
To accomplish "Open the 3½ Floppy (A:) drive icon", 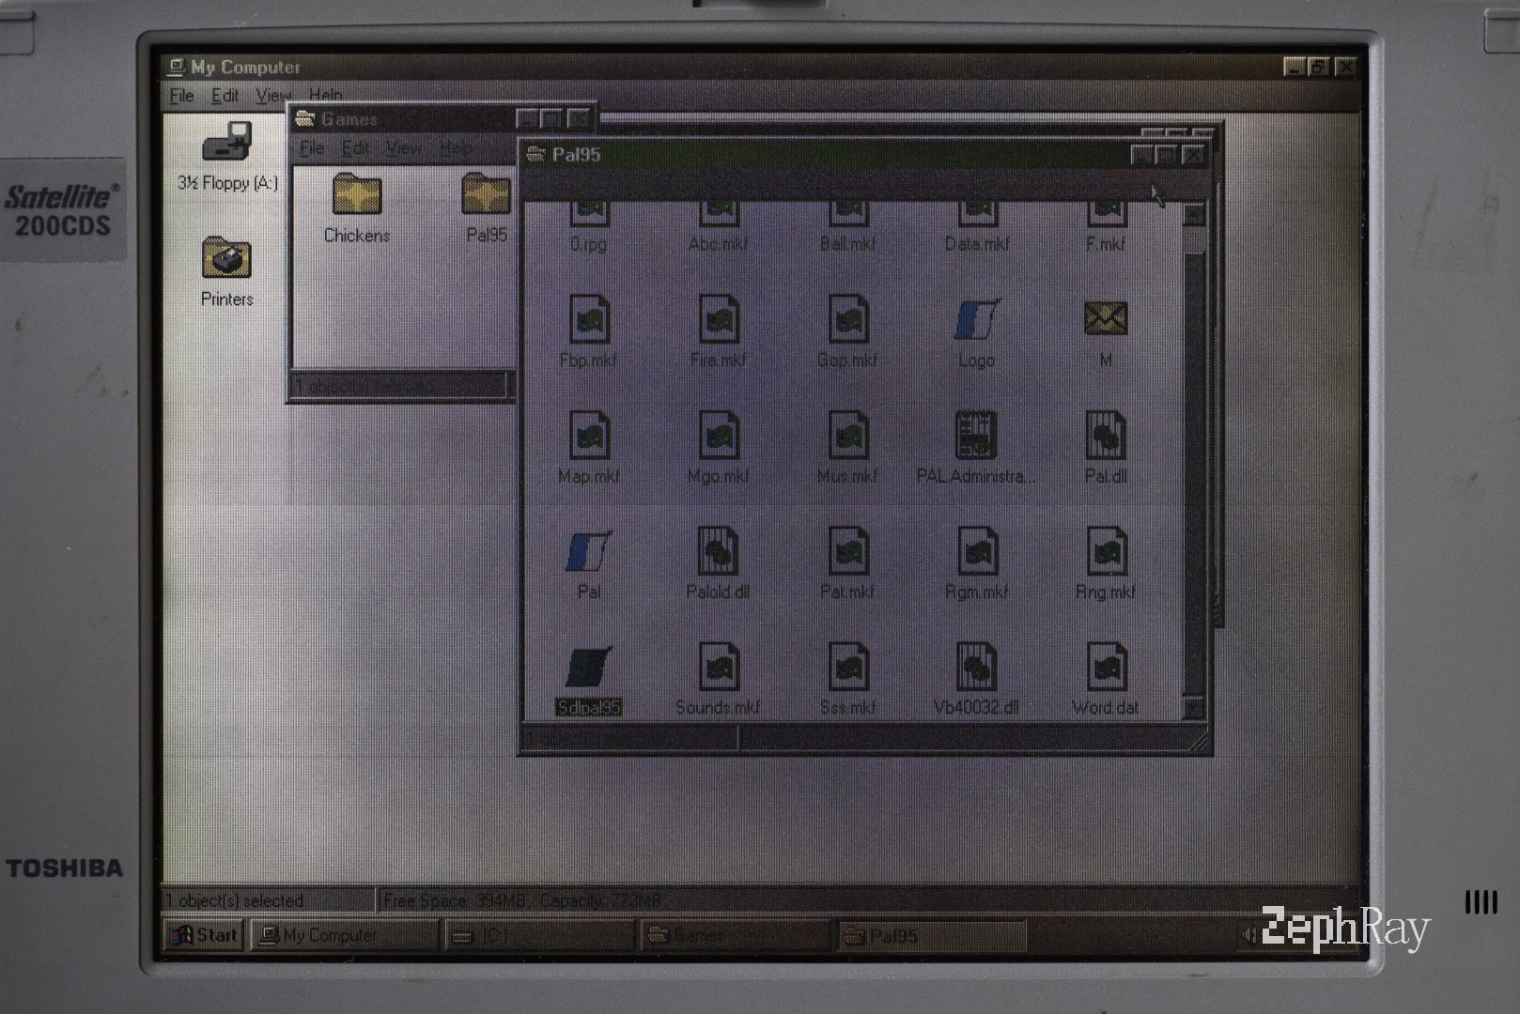I will click(x=226, y=143).
